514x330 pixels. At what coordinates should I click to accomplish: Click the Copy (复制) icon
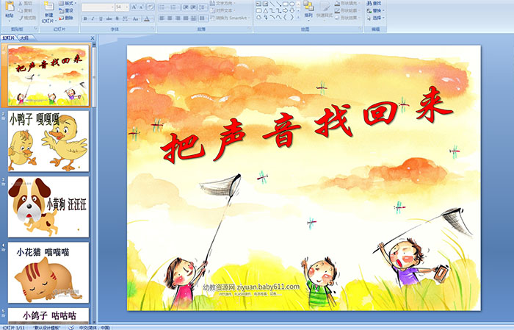pyautogui.click(x=21, y=10)
